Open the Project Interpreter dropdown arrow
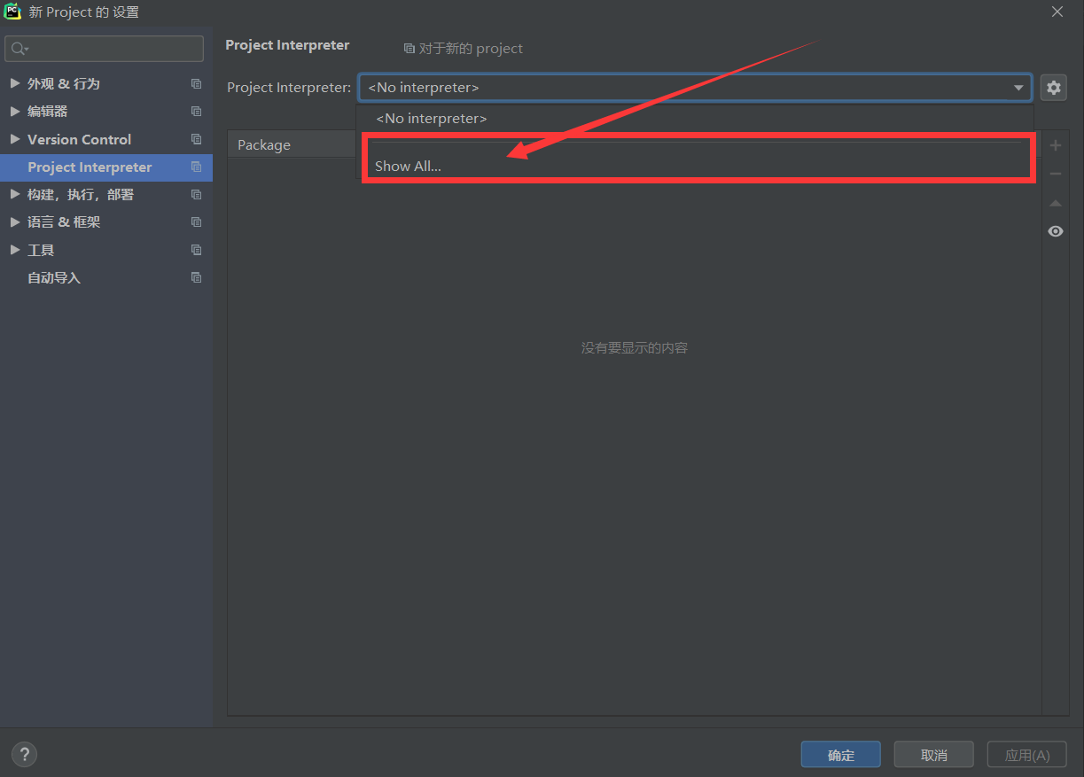1084x777 pixels. tap(1018, 88)
